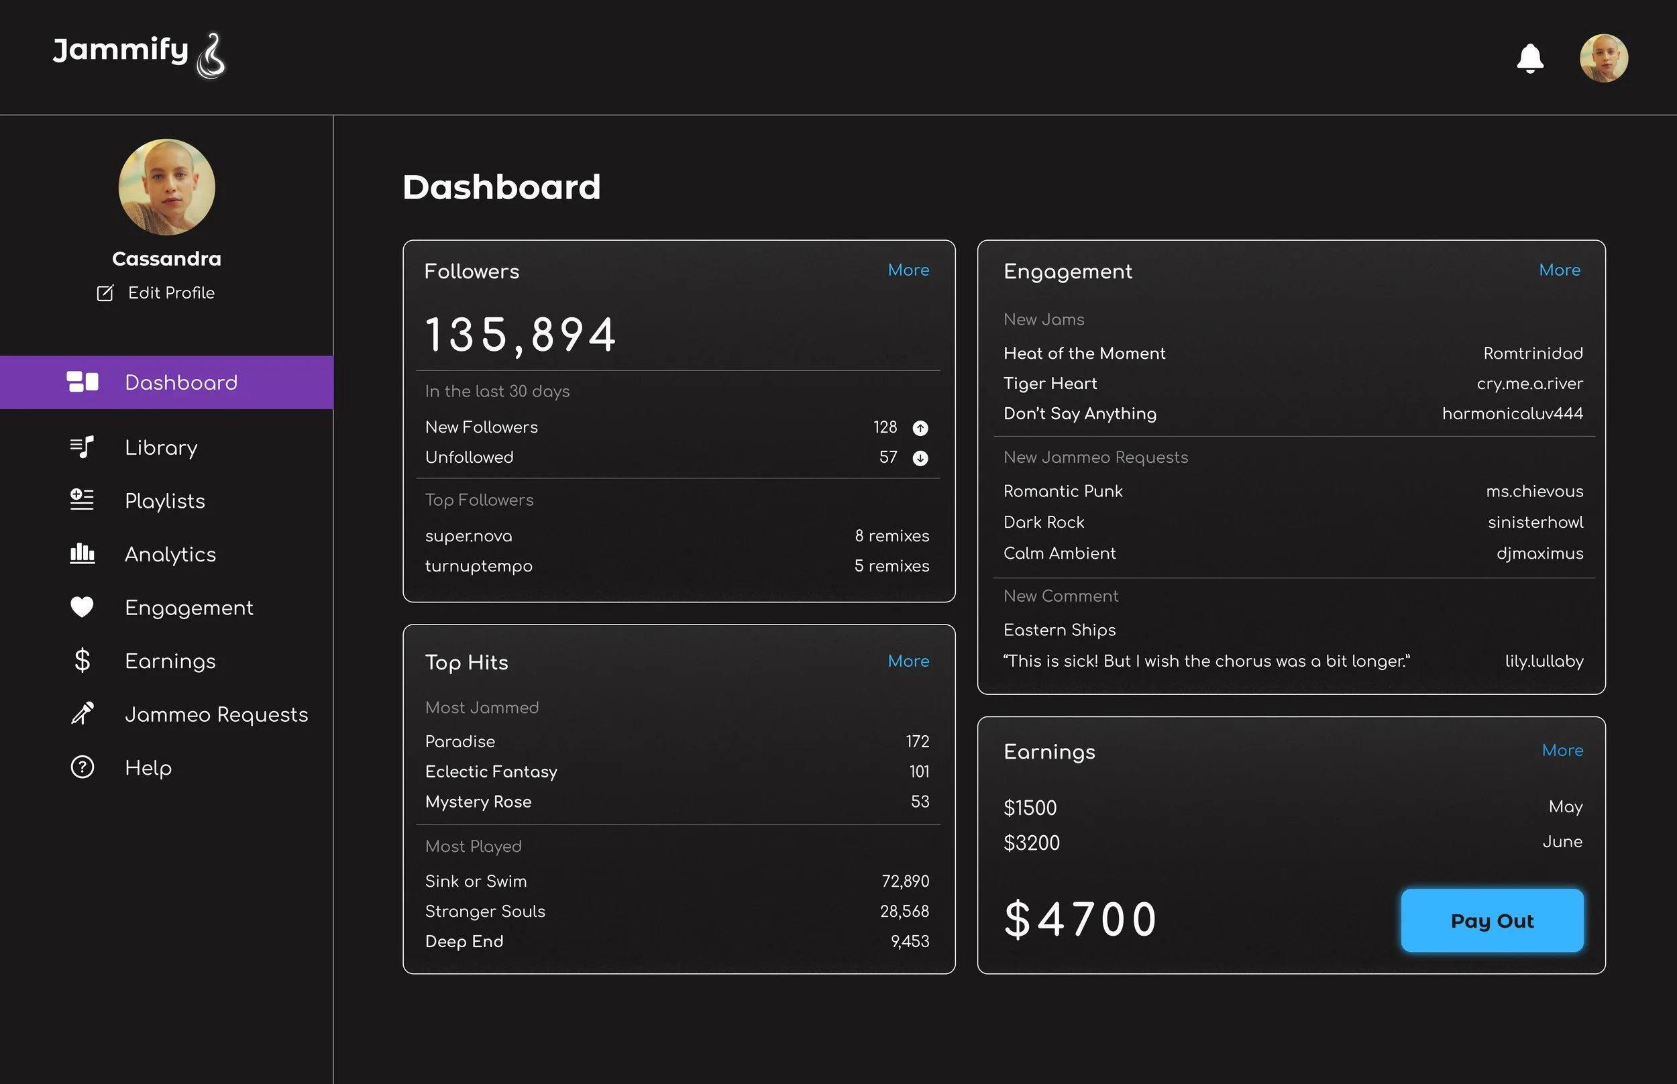The height and width of the screenshot is (1084, 1677).
Task: Click the Analytics bar chart icon
Action: coord(83,553)
